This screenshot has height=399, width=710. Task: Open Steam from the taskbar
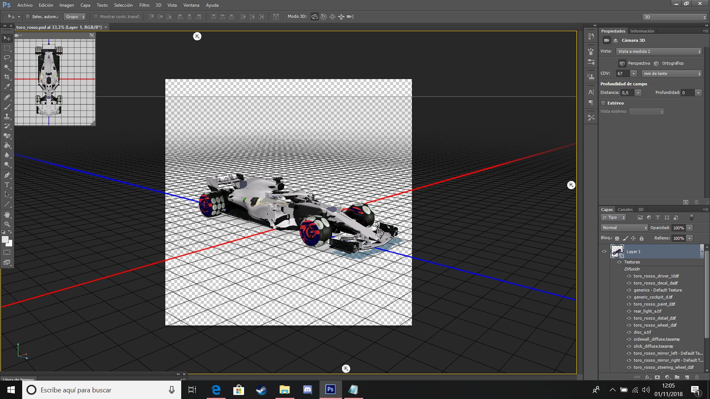[261, 390]
